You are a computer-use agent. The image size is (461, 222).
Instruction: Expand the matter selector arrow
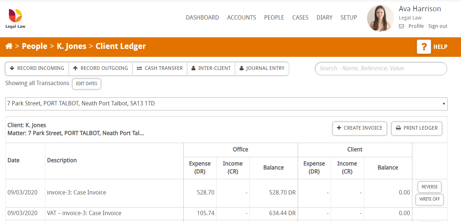(x=444, y=104)
